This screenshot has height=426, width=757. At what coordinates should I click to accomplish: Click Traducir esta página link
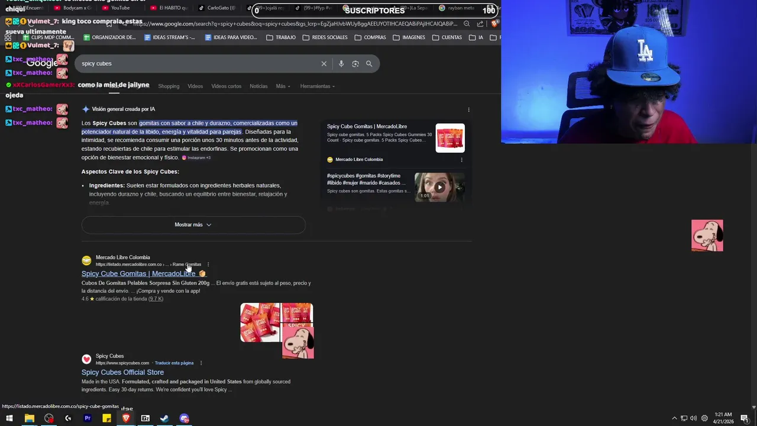click(174, 363)
